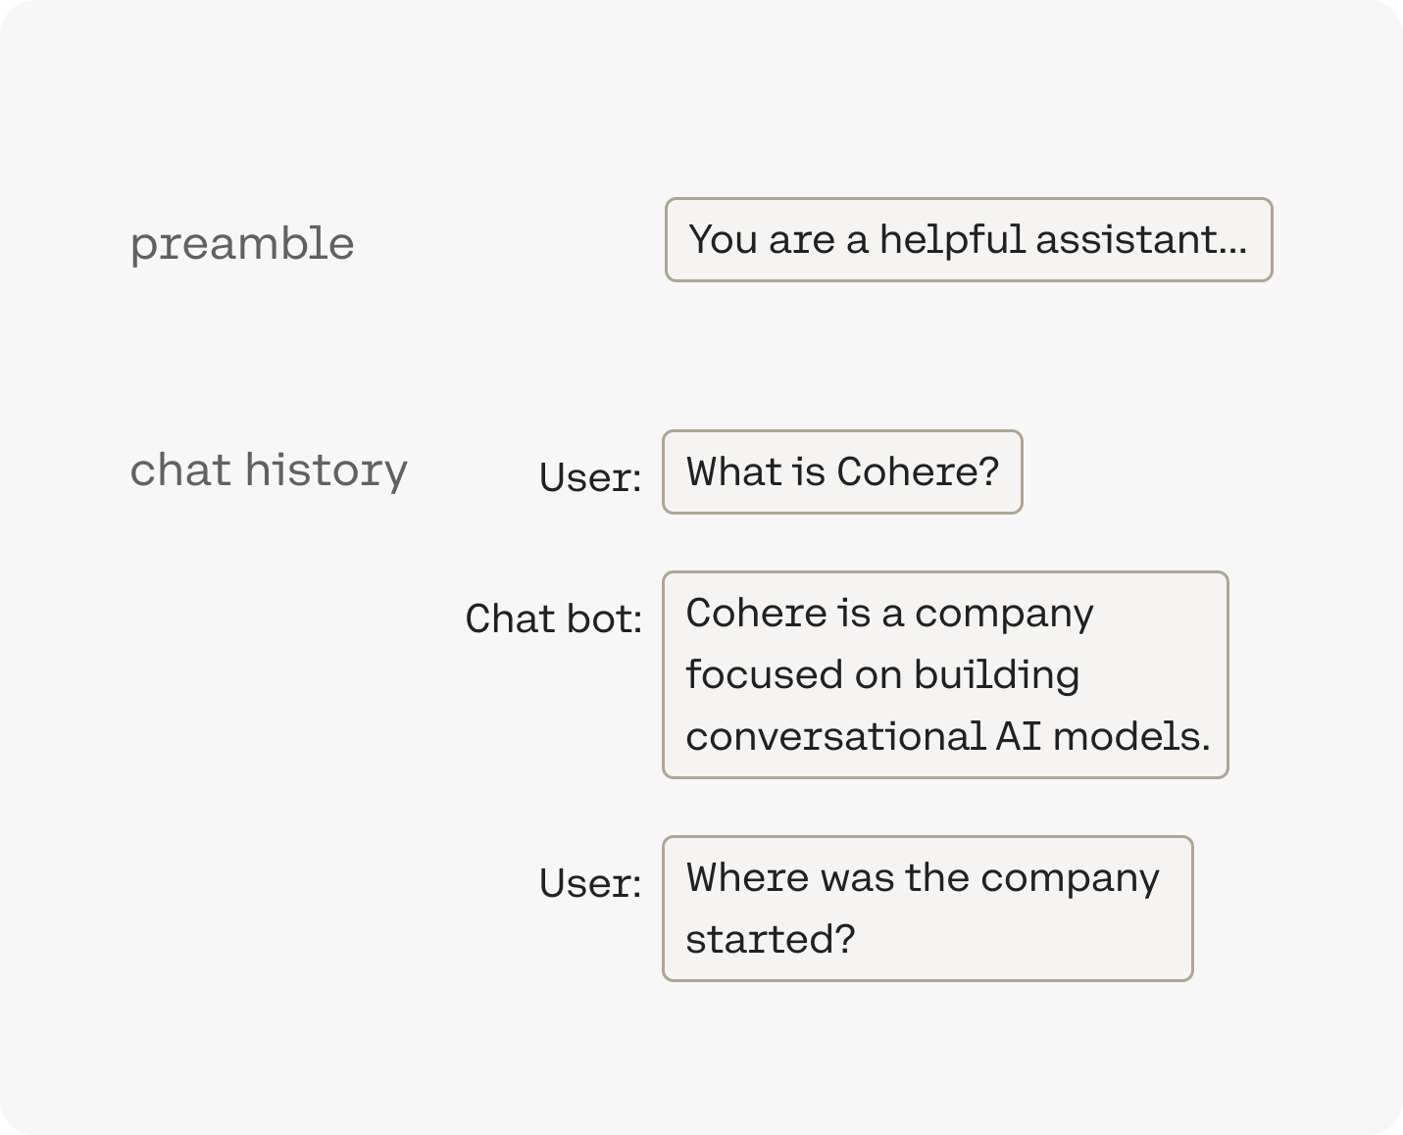Click the line "focused on building" in the bot reply

tap(882, 675)
